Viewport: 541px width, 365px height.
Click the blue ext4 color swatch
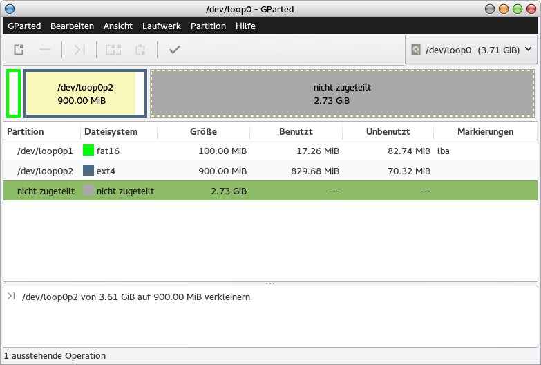click(x=88, y=170)
